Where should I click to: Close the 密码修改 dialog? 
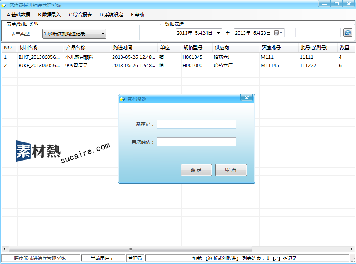[x=247, y=97]
